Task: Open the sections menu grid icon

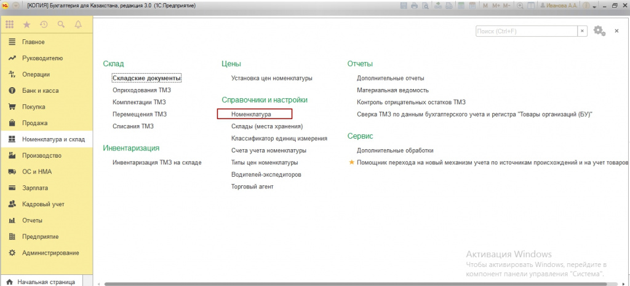Action: pyautogui.click(x=9, y=25)
